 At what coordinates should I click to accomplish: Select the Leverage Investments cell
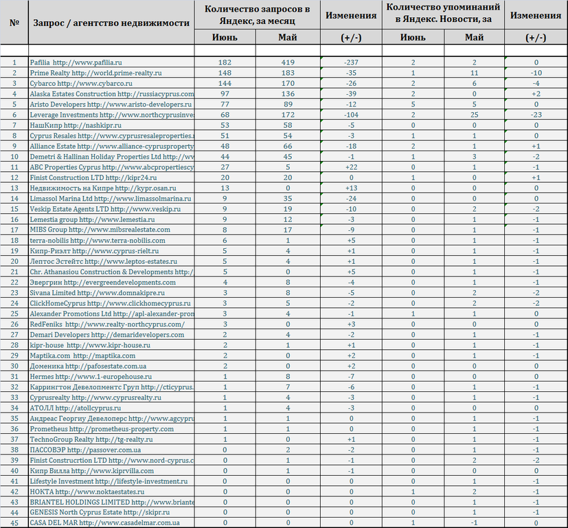click(x=111, y=115)
